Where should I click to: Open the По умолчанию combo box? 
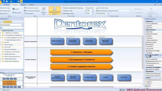click(x=108, y=13)
